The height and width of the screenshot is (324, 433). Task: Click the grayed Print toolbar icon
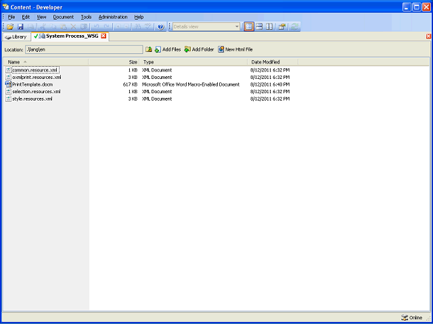[x=30, y=27]
